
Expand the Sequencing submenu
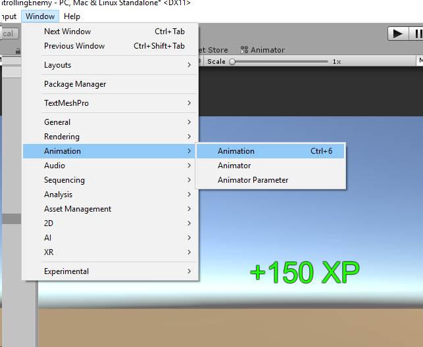(x=111, y=180)
